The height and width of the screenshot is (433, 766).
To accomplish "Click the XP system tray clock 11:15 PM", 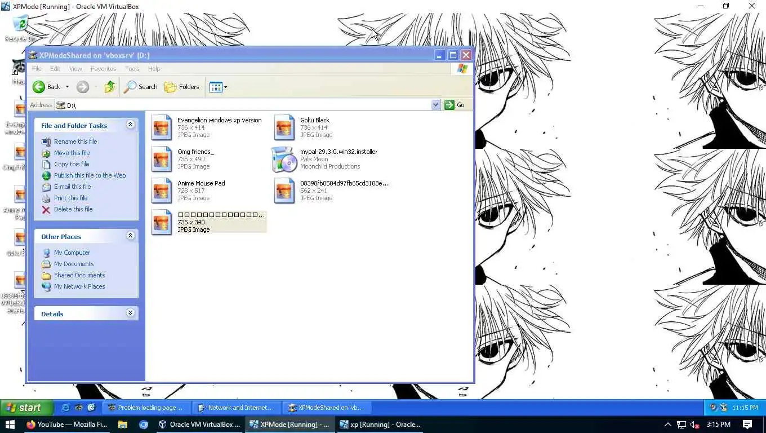I will coord(745,408).
